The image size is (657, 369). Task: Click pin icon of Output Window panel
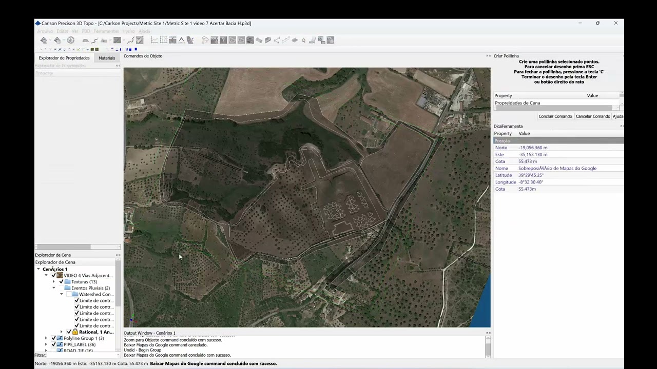488,333
